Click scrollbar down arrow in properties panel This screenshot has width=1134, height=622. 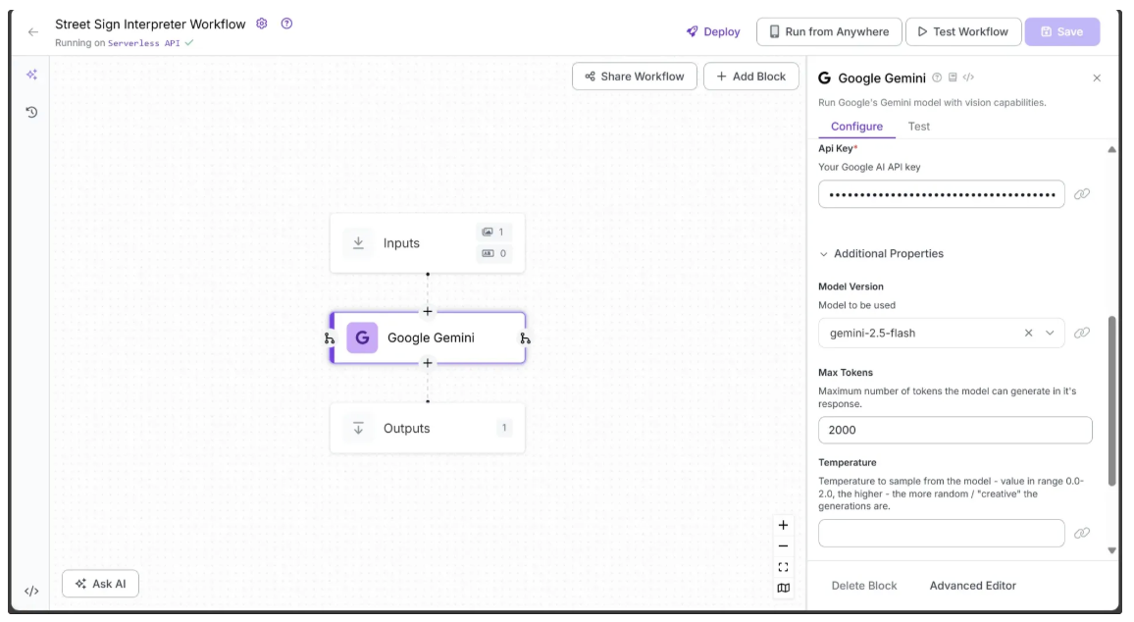tap(1111, 550)
